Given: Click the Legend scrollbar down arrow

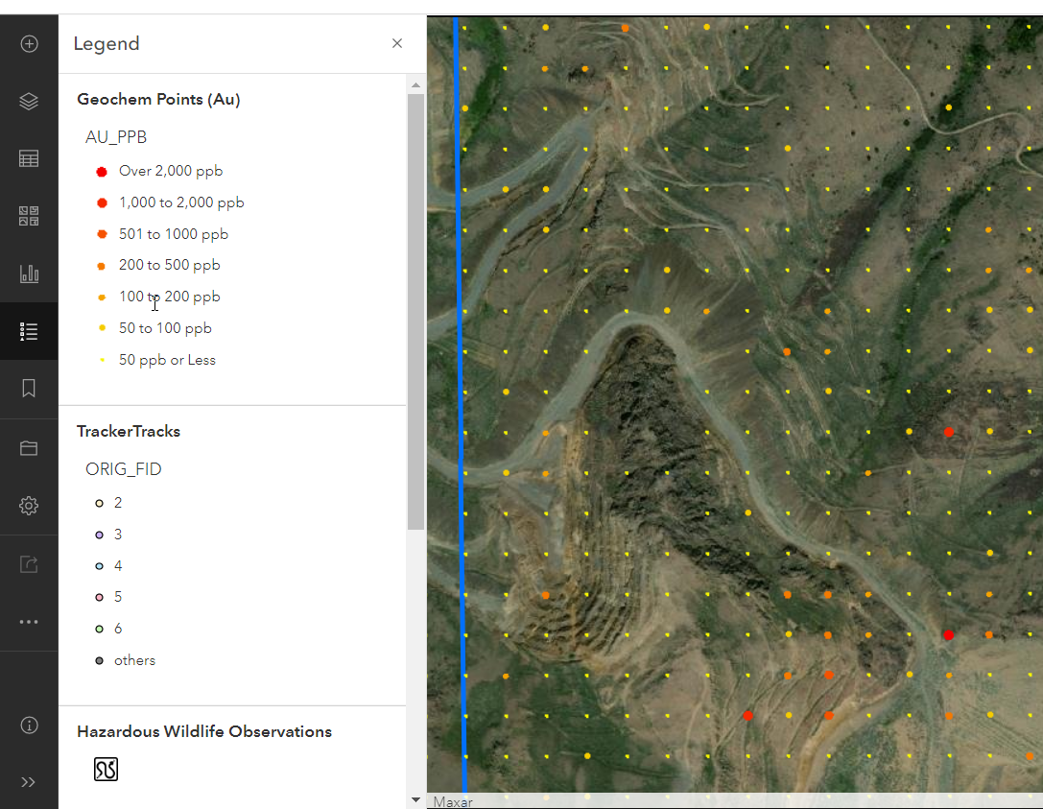Looking at the screenshot, I should tap(415, 799).
